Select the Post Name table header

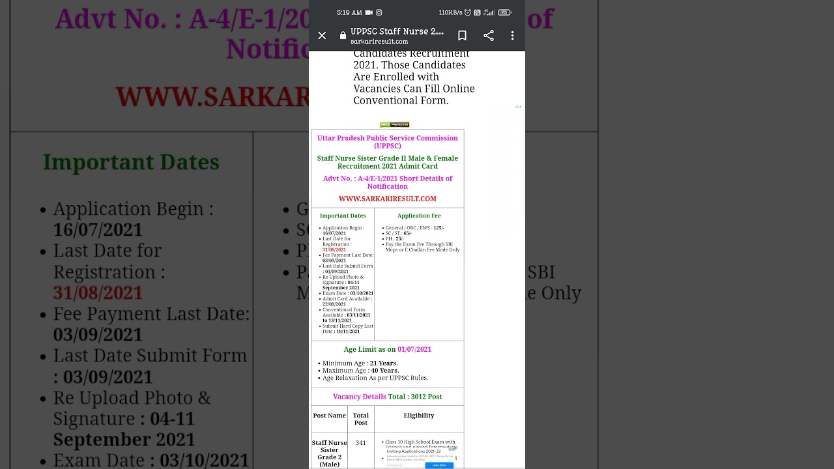click(330, 416)
